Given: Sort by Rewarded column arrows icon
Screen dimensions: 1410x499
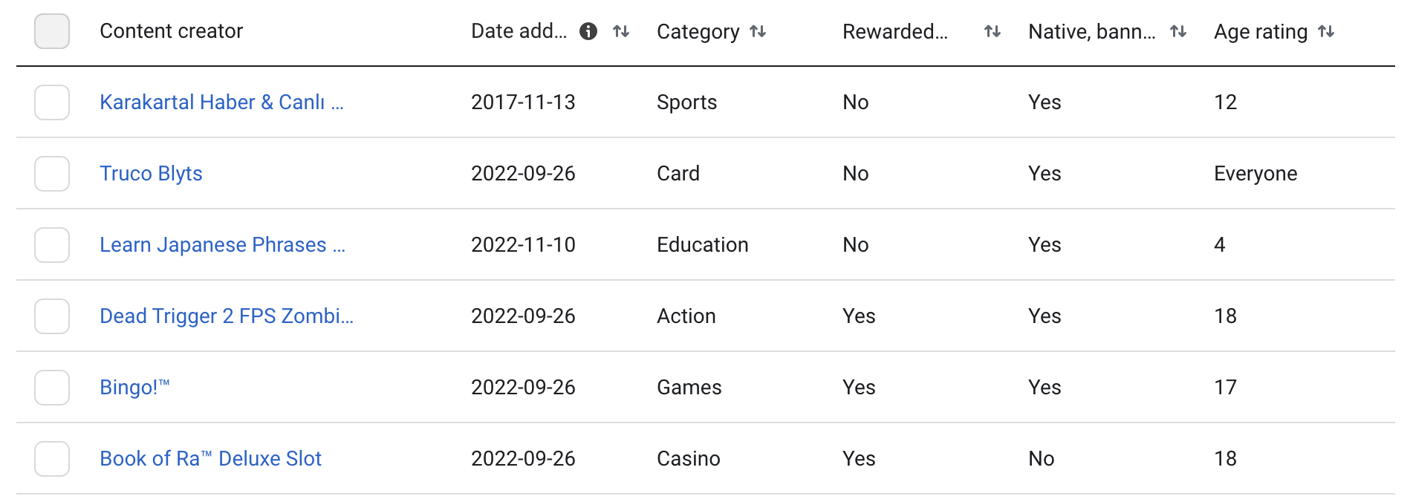Looking at the screenshot, I should pyautogui.click(x=992, y=31).
